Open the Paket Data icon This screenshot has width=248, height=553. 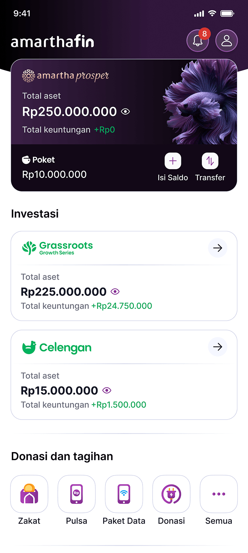(124, 494)
